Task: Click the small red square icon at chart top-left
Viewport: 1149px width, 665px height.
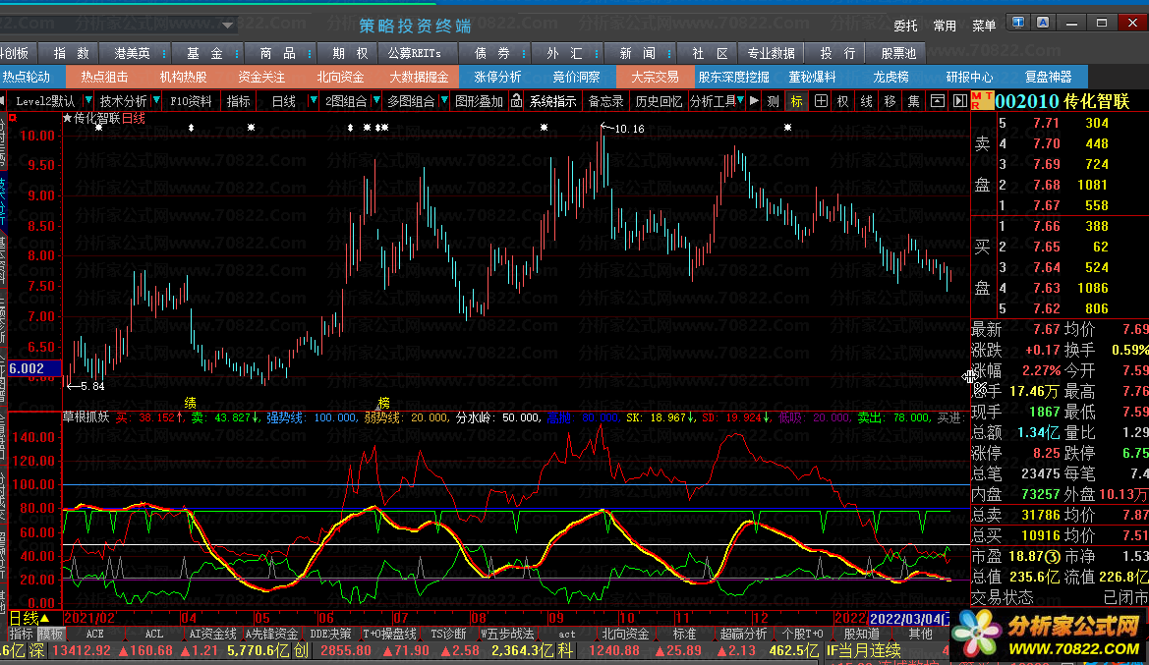Action: tap(13, 117)
